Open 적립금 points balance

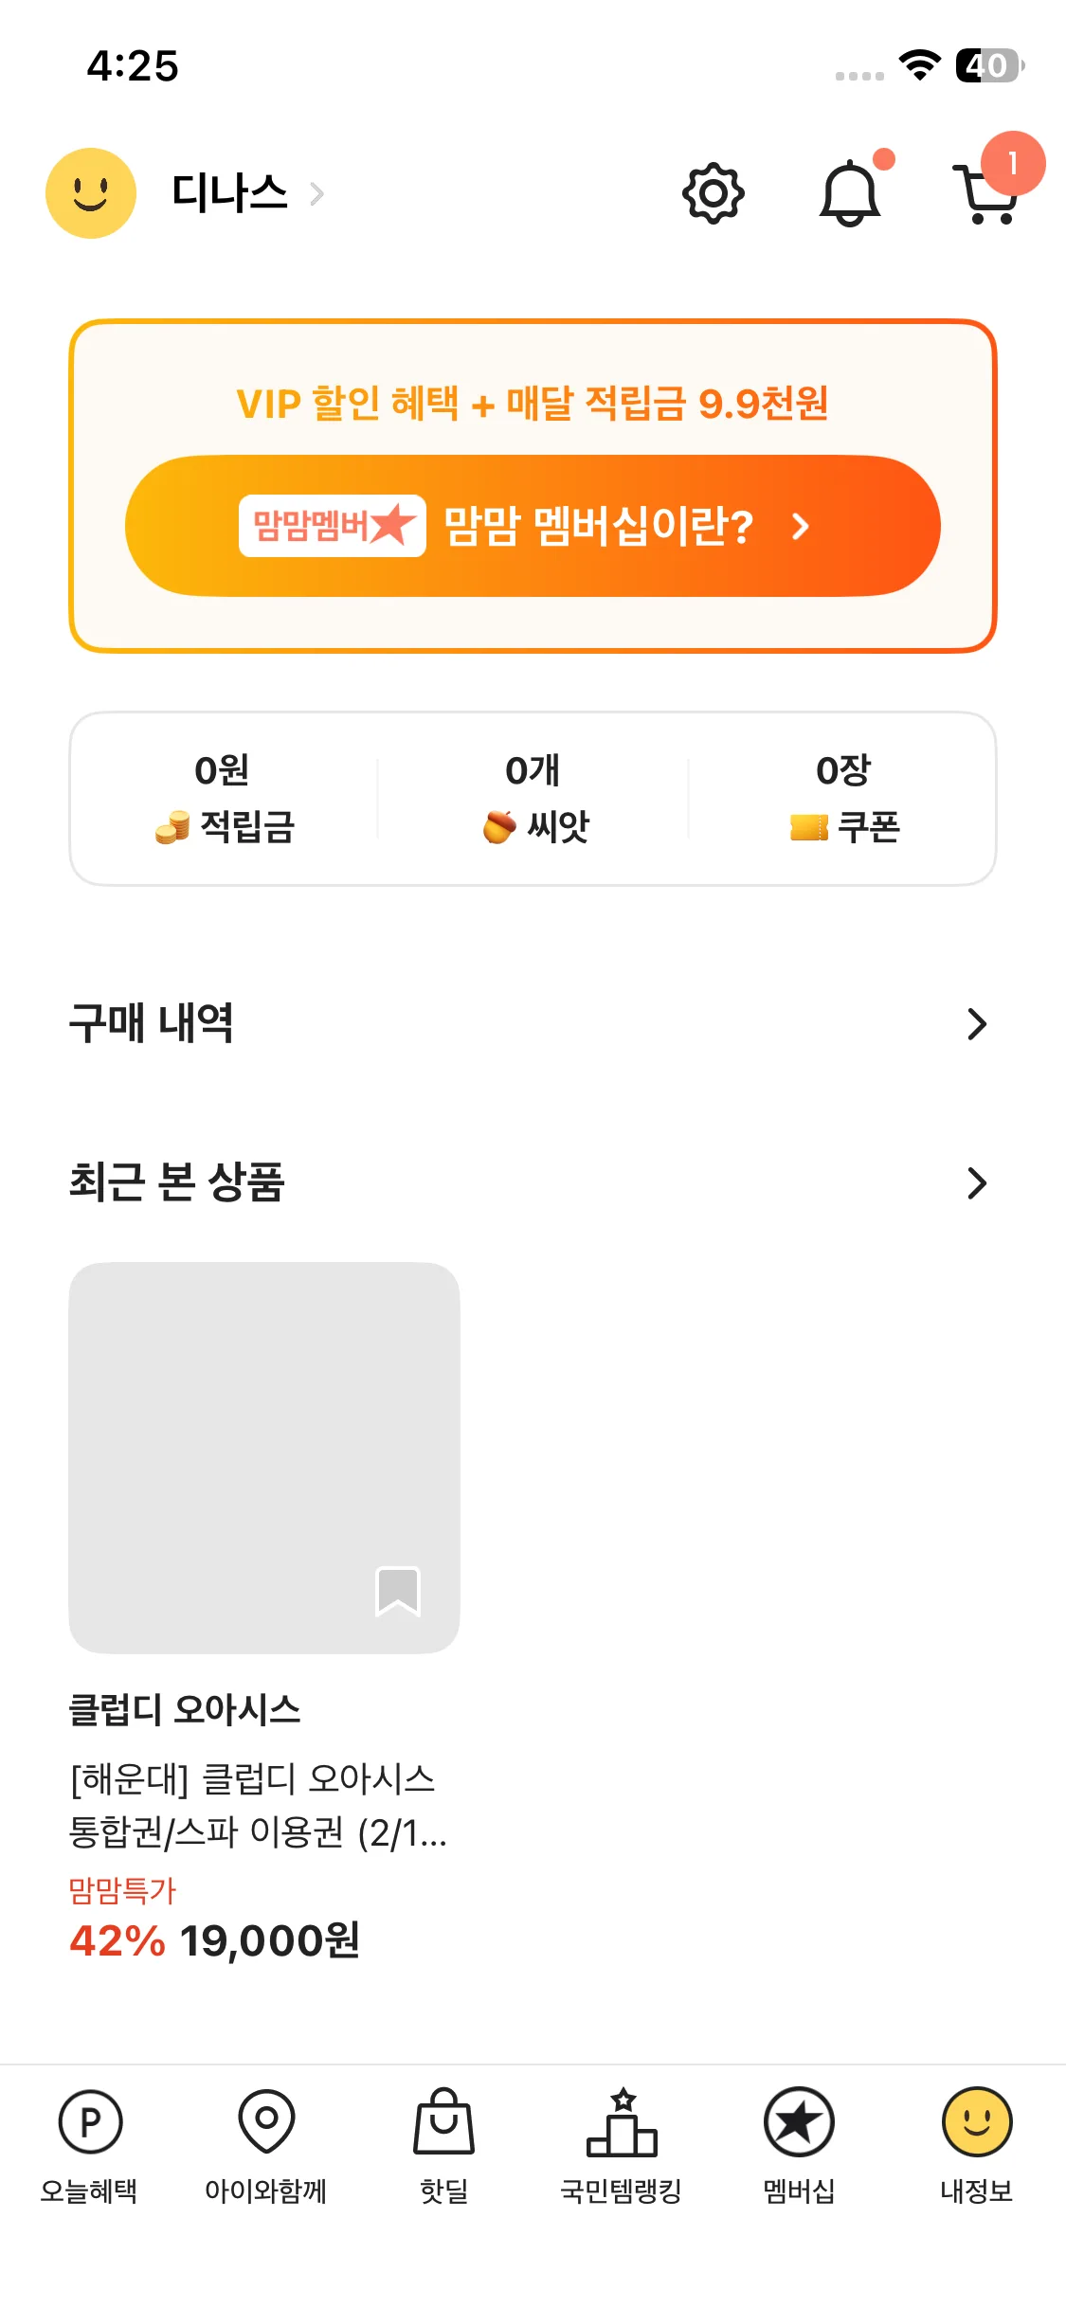click(225, 799)
